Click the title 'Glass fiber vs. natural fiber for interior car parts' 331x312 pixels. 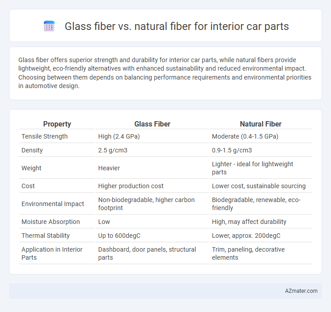click(x=177, y=26)
